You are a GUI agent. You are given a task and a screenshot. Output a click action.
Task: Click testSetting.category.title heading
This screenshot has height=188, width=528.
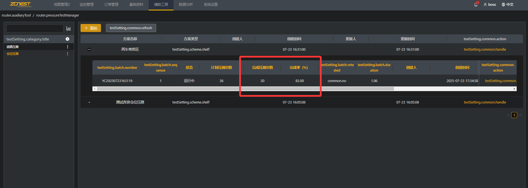pos(28,39)
